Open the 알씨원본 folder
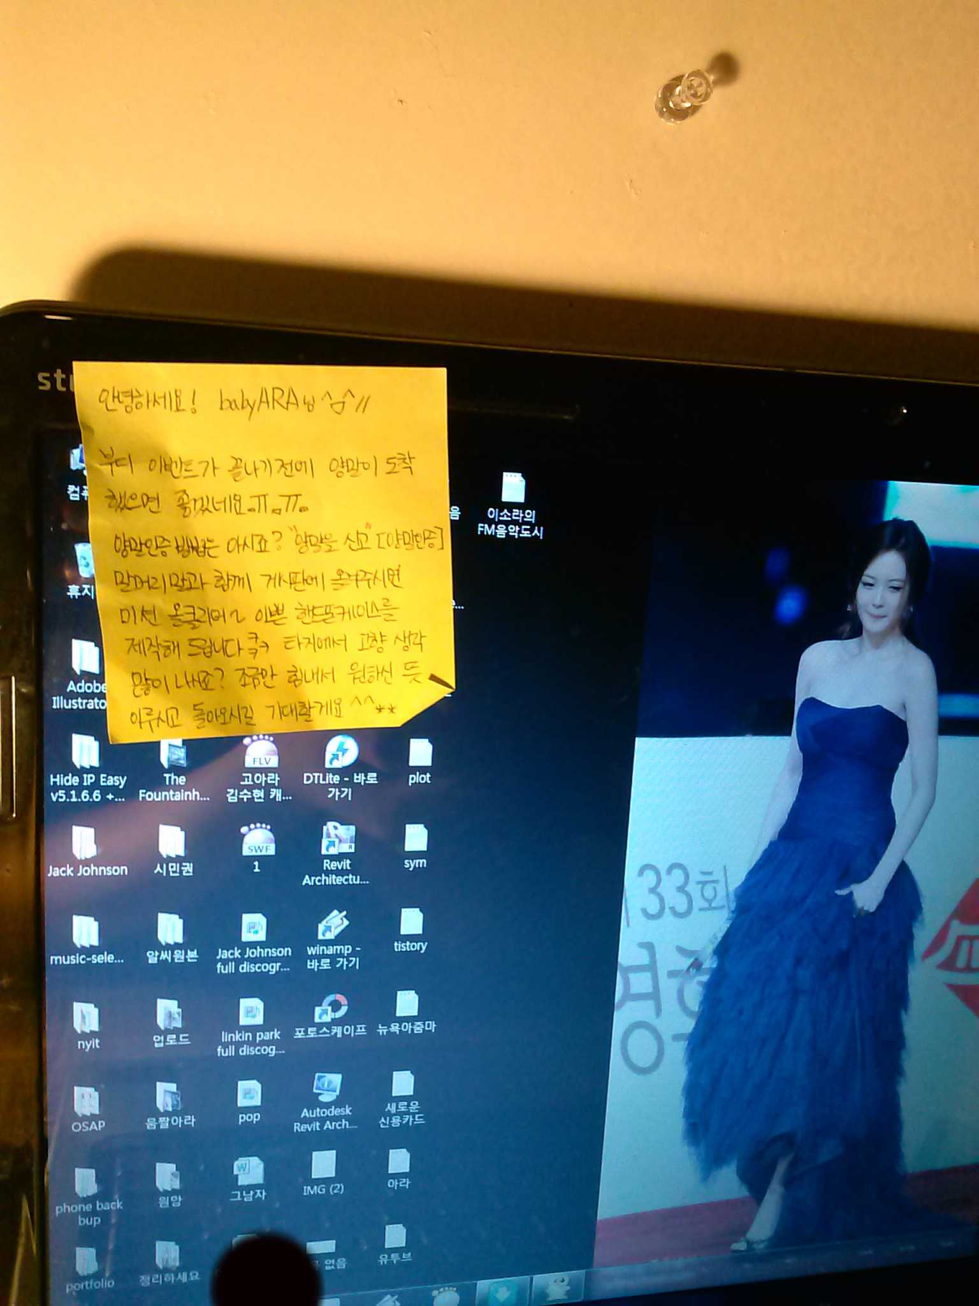The width and height of the screenshot is (979, 1306). tap(171, 937)
